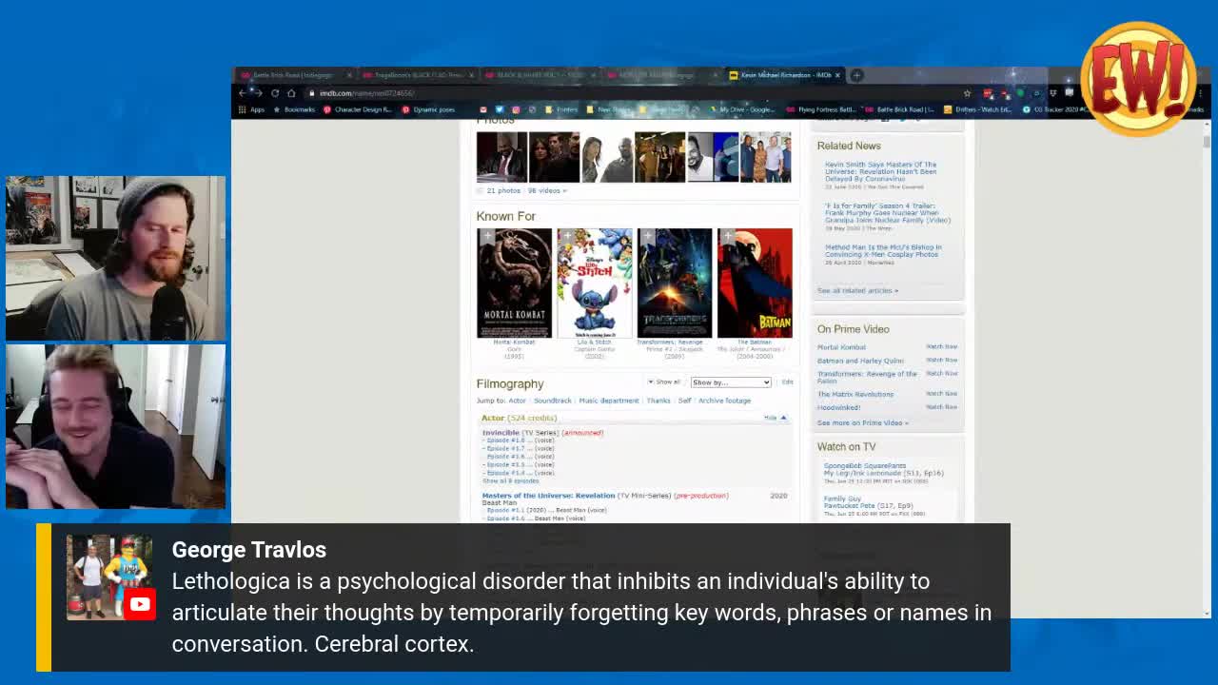
Task: Open the Show by... dropdown
Action: [x=731, y=382]
